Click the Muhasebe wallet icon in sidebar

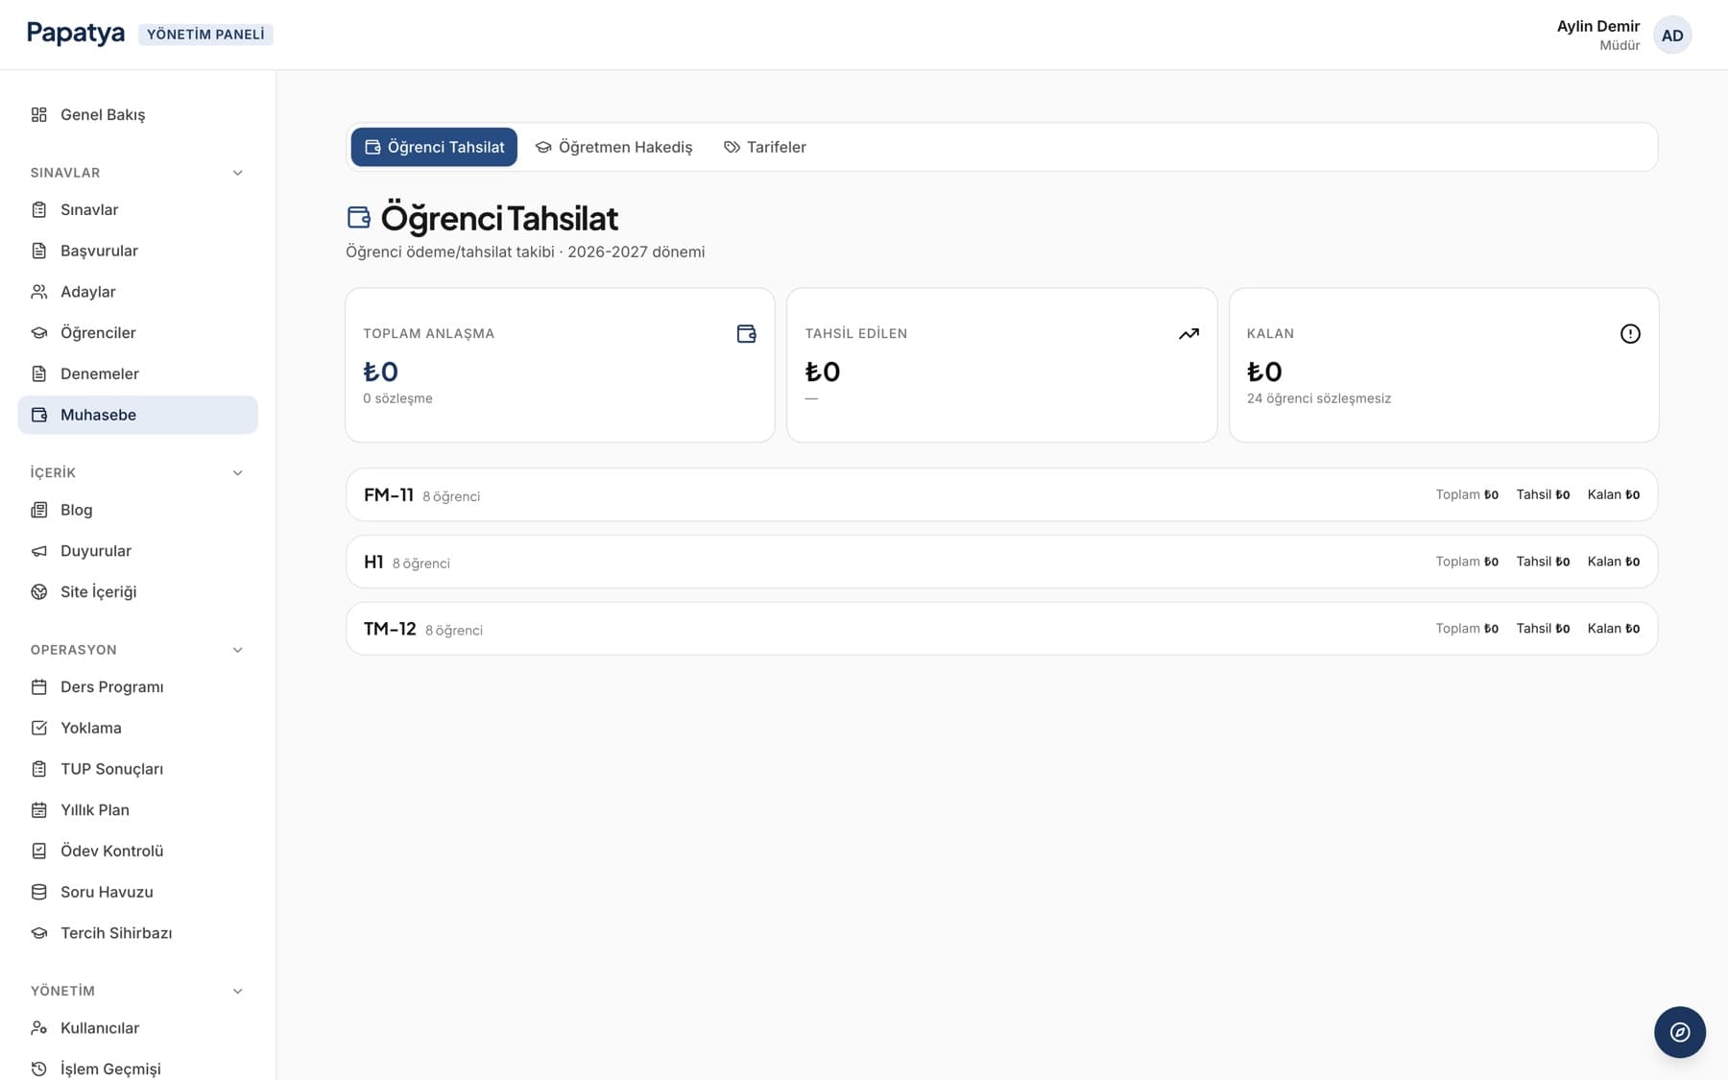point(39,415)
